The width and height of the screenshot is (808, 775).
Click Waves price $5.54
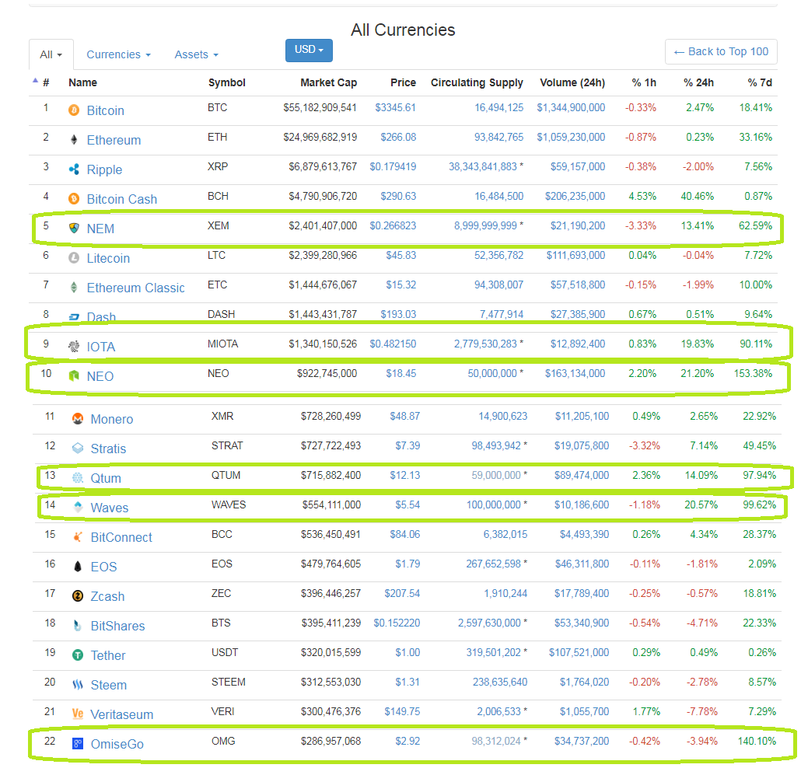[x=407, y=504]
